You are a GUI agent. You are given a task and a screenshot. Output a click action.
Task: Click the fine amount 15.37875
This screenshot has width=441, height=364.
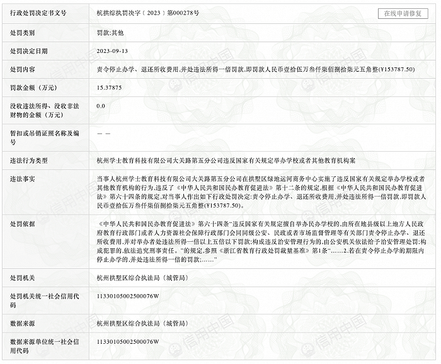point(110,88)
